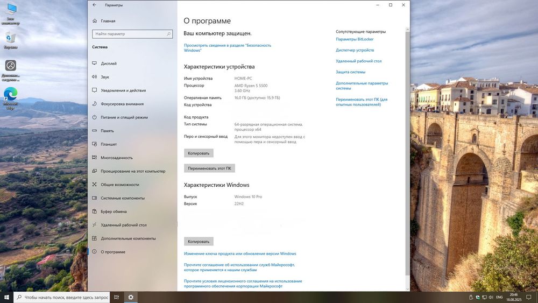538x303 pixels.
Task: Copy Windows specifications with lower Копировать
Action: (199, 241)
